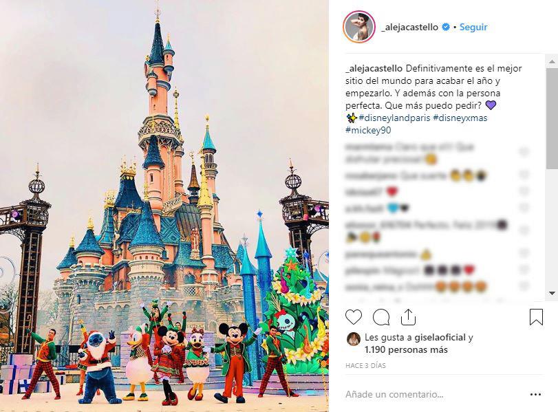Image resolution: width=558 pixels, height=412 pixels.
Task: Click the comments scrollbar down arrow
Action: click(x=552, y=293)
